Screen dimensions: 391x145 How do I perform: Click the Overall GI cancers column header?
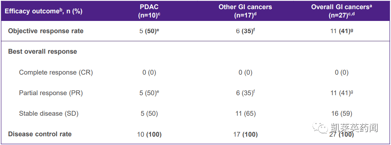pos(342,11)
